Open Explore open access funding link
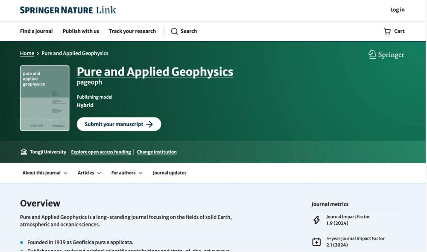 click(x=101, y=152)
